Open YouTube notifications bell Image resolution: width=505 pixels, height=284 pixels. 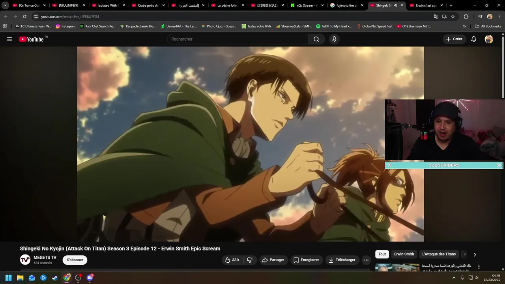(x=474, y=39)
